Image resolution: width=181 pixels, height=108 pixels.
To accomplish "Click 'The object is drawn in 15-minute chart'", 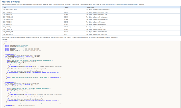I will [x=97, y=17].
